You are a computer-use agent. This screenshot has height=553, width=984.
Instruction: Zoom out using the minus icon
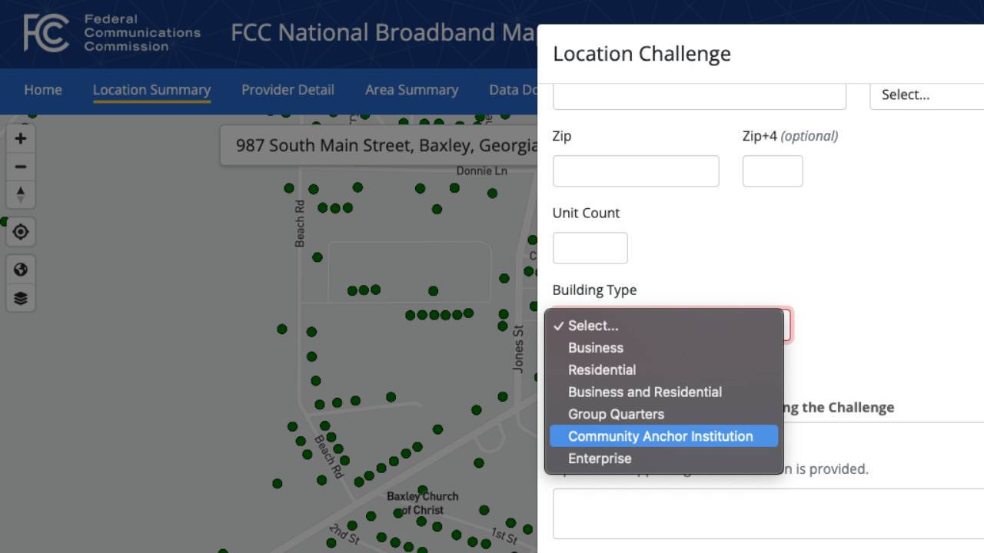(21, 167)
